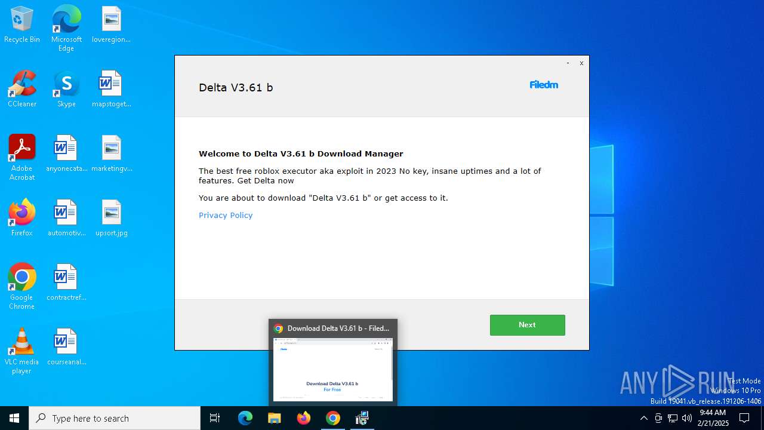Click the Edge icon on the taskbar
Image resolution: width=764 pixels, height=430 pixels.
(245, 418)
